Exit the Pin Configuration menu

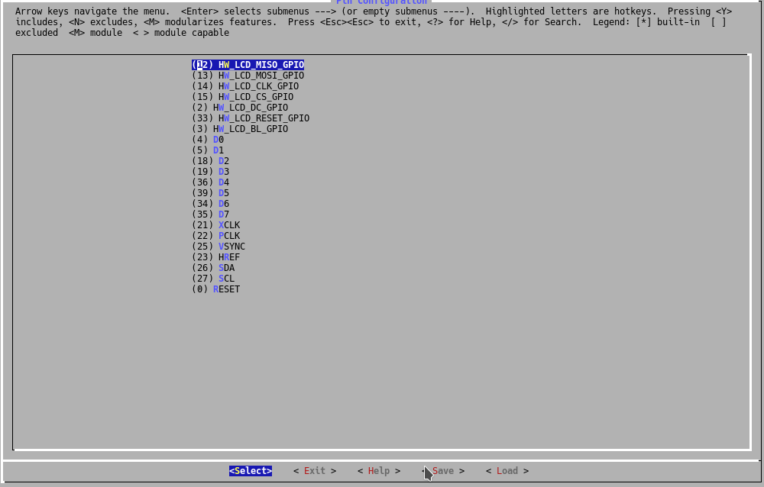pyautogui.click(x=313, y=471)
